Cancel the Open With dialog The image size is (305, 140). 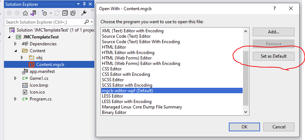click(x=279, y=127)
